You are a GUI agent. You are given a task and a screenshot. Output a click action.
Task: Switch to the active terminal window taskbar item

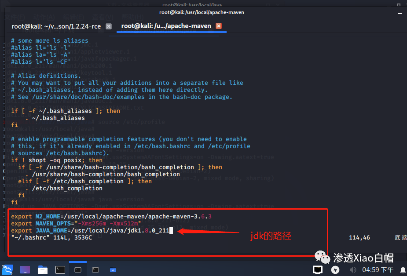pos(78,270)
